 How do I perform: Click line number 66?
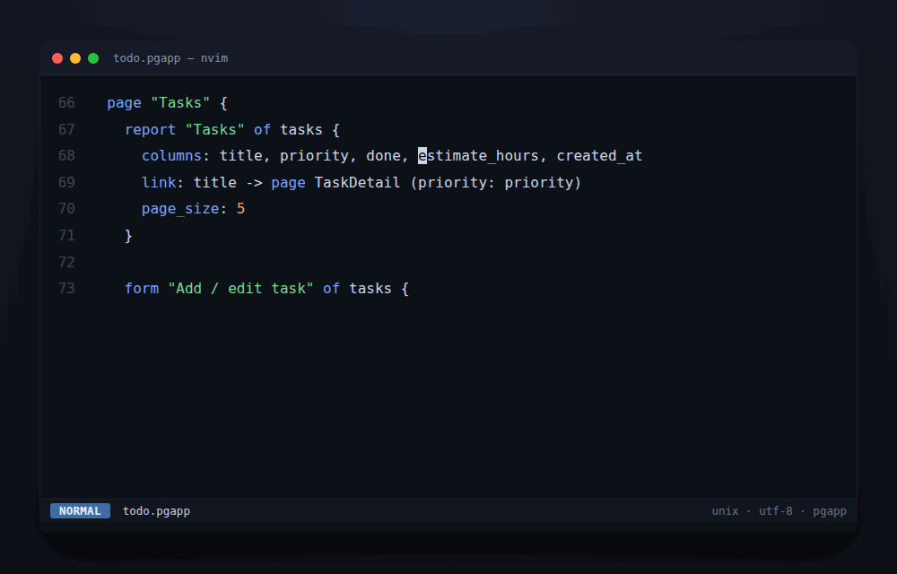pyautogui.click(x=66, y=103)
